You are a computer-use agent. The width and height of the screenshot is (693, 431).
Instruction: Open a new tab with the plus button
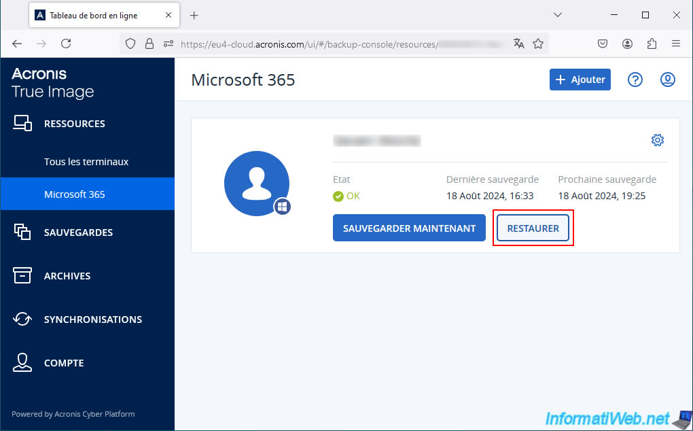[x=194, y=16]
